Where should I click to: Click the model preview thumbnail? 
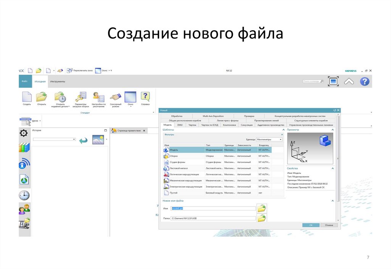coord(310,148)
